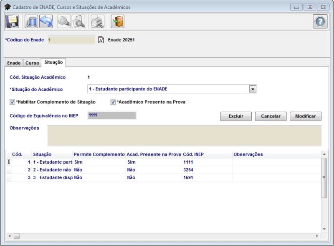Click the save floppy disk icon
The height and width of the screenshot is (246, 334).
(x=12, y=21)
